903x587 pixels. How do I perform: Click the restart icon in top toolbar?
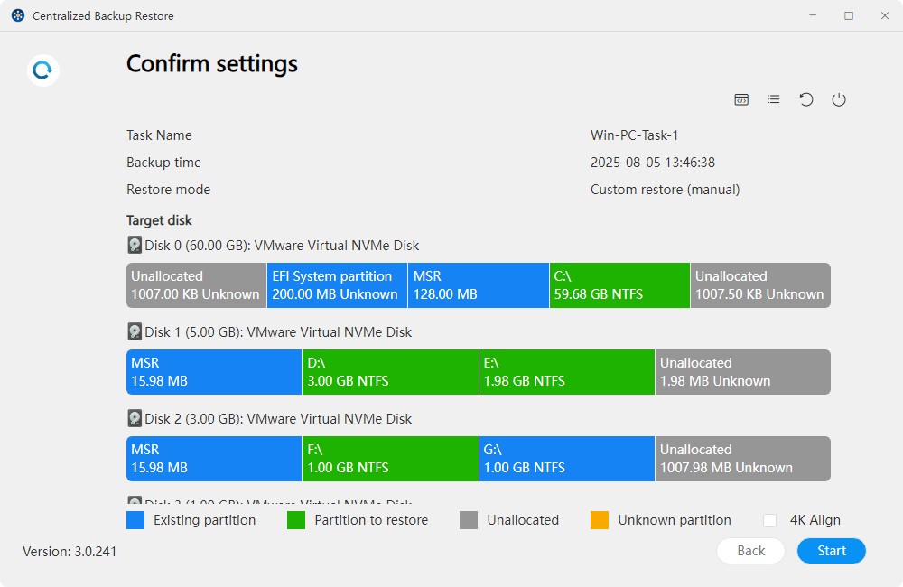pos(806,99)
